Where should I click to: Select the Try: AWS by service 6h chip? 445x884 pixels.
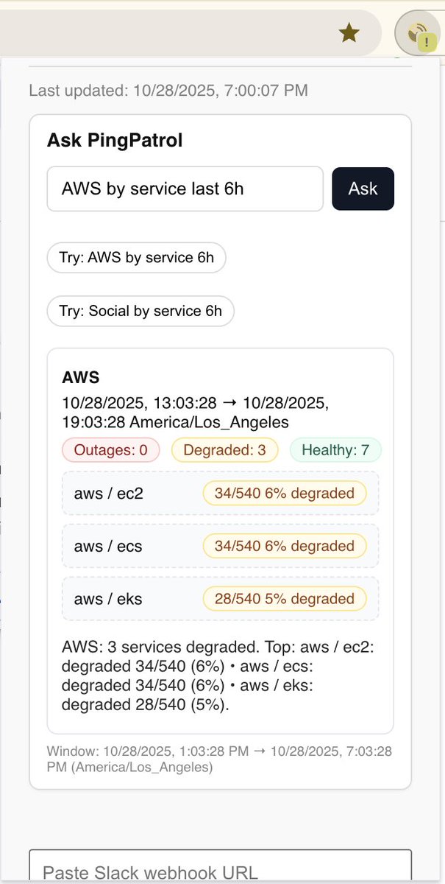[x=137, y=258]
